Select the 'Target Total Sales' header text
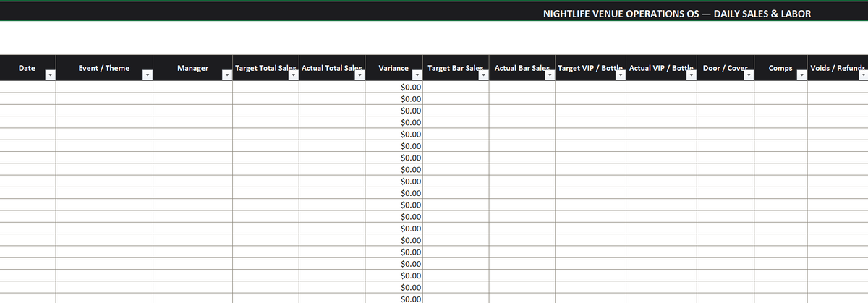Image resolution: width=868 pixels, height=303 pixels. click(266, 68)
